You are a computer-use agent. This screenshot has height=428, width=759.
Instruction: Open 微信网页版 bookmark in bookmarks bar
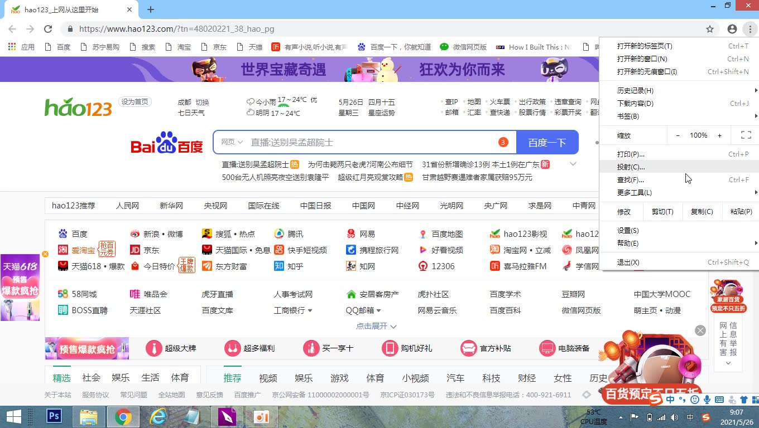coord(463,47)
